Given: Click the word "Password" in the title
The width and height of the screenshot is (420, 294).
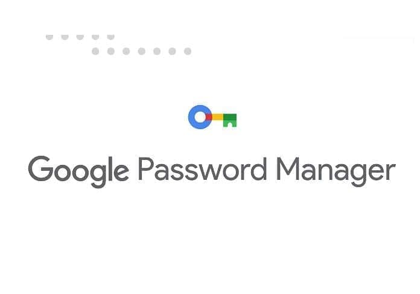Looking at the screenshot, I should pos(202,169).
